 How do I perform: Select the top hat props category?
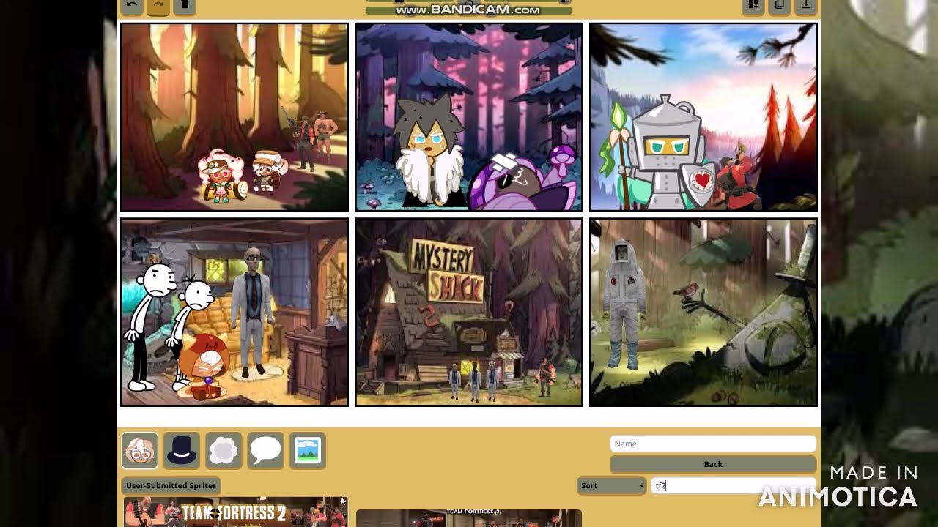pos(181,450)
